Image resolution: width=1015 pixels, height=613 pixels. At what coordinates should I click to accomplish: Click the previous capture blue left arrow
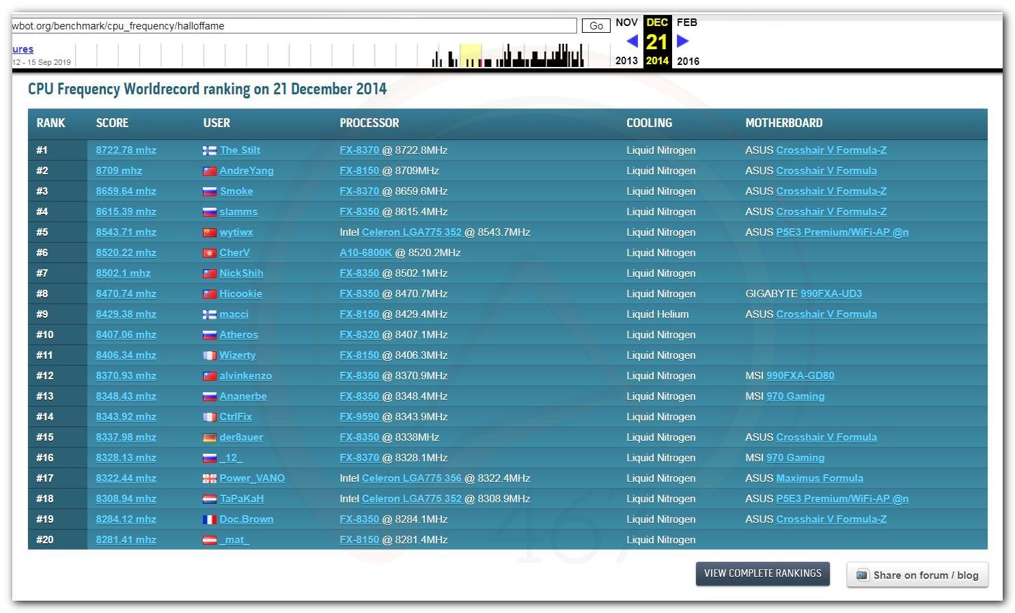point(632,41)
